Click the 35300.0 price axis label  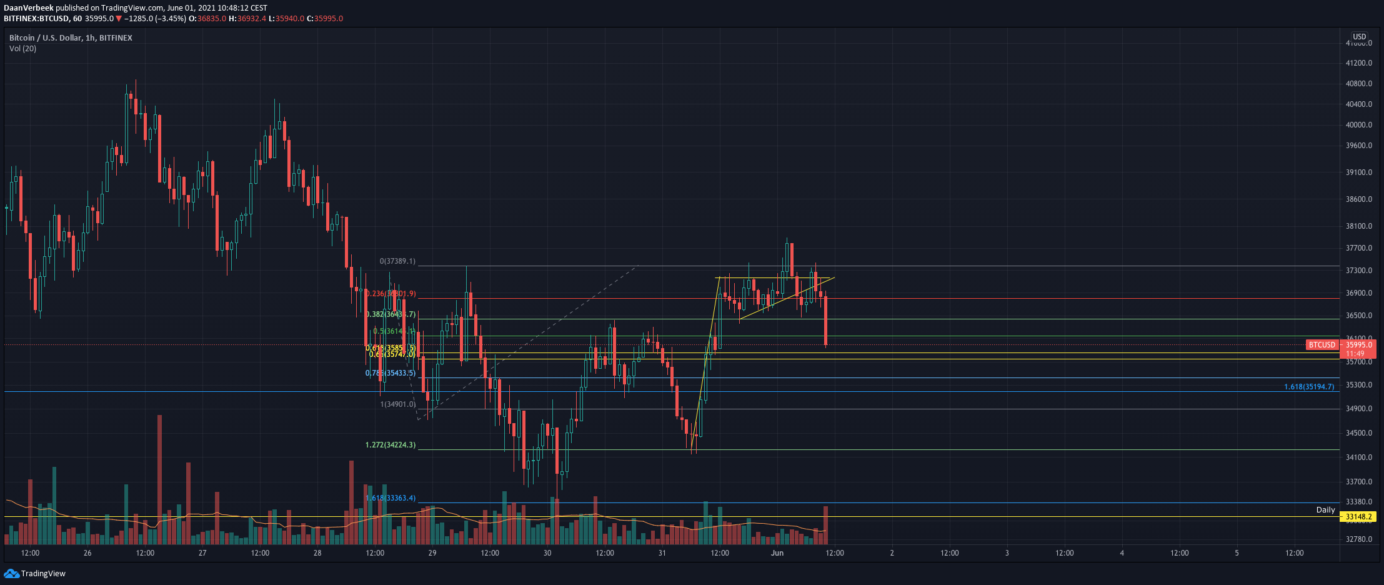(1359, 385)
